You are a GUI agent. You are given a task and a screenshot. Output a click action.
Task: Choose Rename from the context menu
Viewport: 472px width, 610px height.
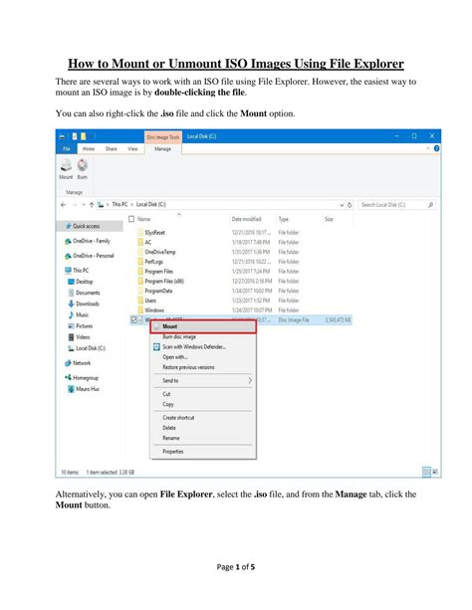click(203, 438)
